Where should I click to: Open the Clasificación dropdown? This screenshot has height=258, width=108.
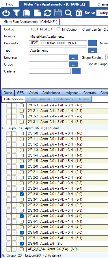click(x=105, y=30)
